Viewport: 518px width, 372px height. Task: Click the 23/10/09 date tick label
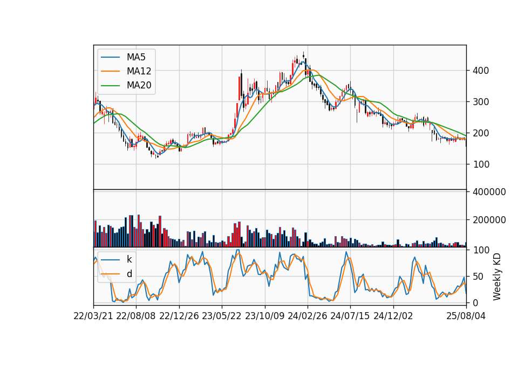click(264, 316)
